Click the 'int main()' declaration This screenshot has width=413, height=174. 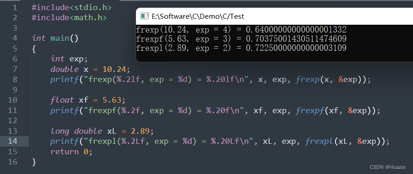click(55, 38)
